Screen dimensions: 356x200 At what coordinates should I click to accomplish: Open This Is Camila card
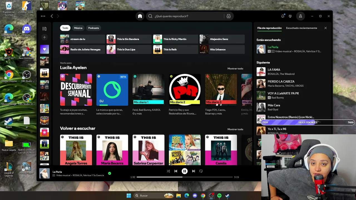(221, 150)
